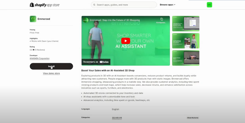The width and height of the screenshot is (245, 123).
Task: Play the Emmerced YouTube video
Action: pyautogui.click(x=126, y=41)
